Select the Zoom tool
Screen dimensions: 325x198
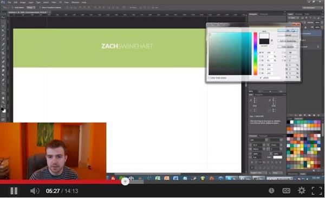click(3, 102)
